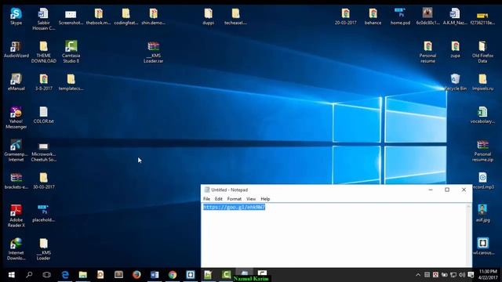The image size is (502, 282).
Task: Switch to Firefox on the taskbar
Action: pos(136,275)
